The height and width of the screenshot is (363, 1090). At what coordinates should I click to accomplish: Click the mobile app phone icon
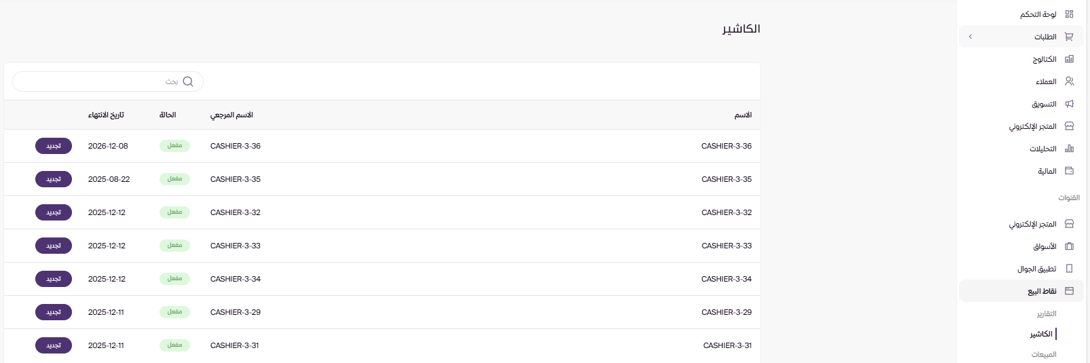1069,269
